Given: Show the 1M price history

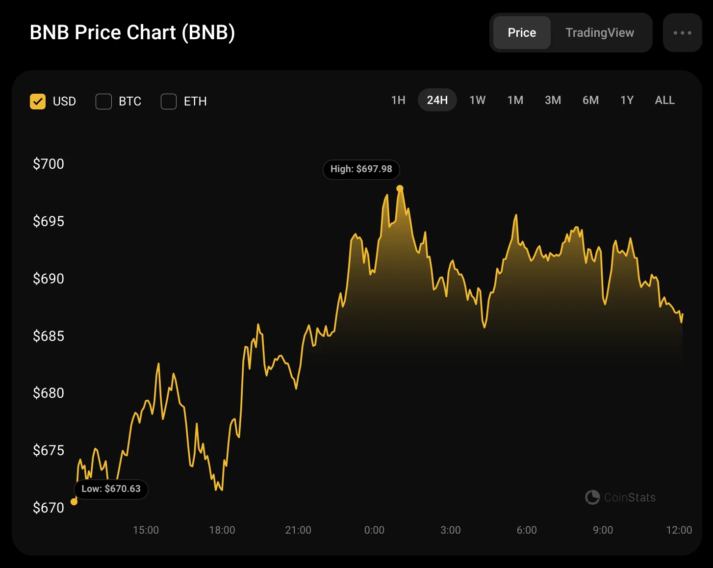Looking at the screenshot, I should pyautogui.click(x=515, y=100).
